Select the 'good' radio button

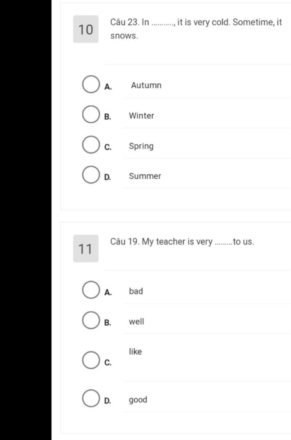[91, 398]
